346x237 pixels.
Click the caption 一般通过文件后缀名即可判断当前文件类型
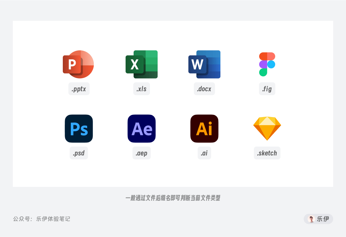pyautogui.click(x=173, y=198)
